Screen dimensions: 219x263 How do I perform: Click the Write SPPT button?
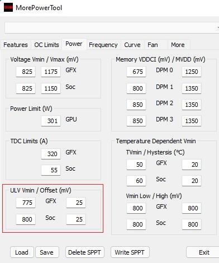click(x=130, y=252)
